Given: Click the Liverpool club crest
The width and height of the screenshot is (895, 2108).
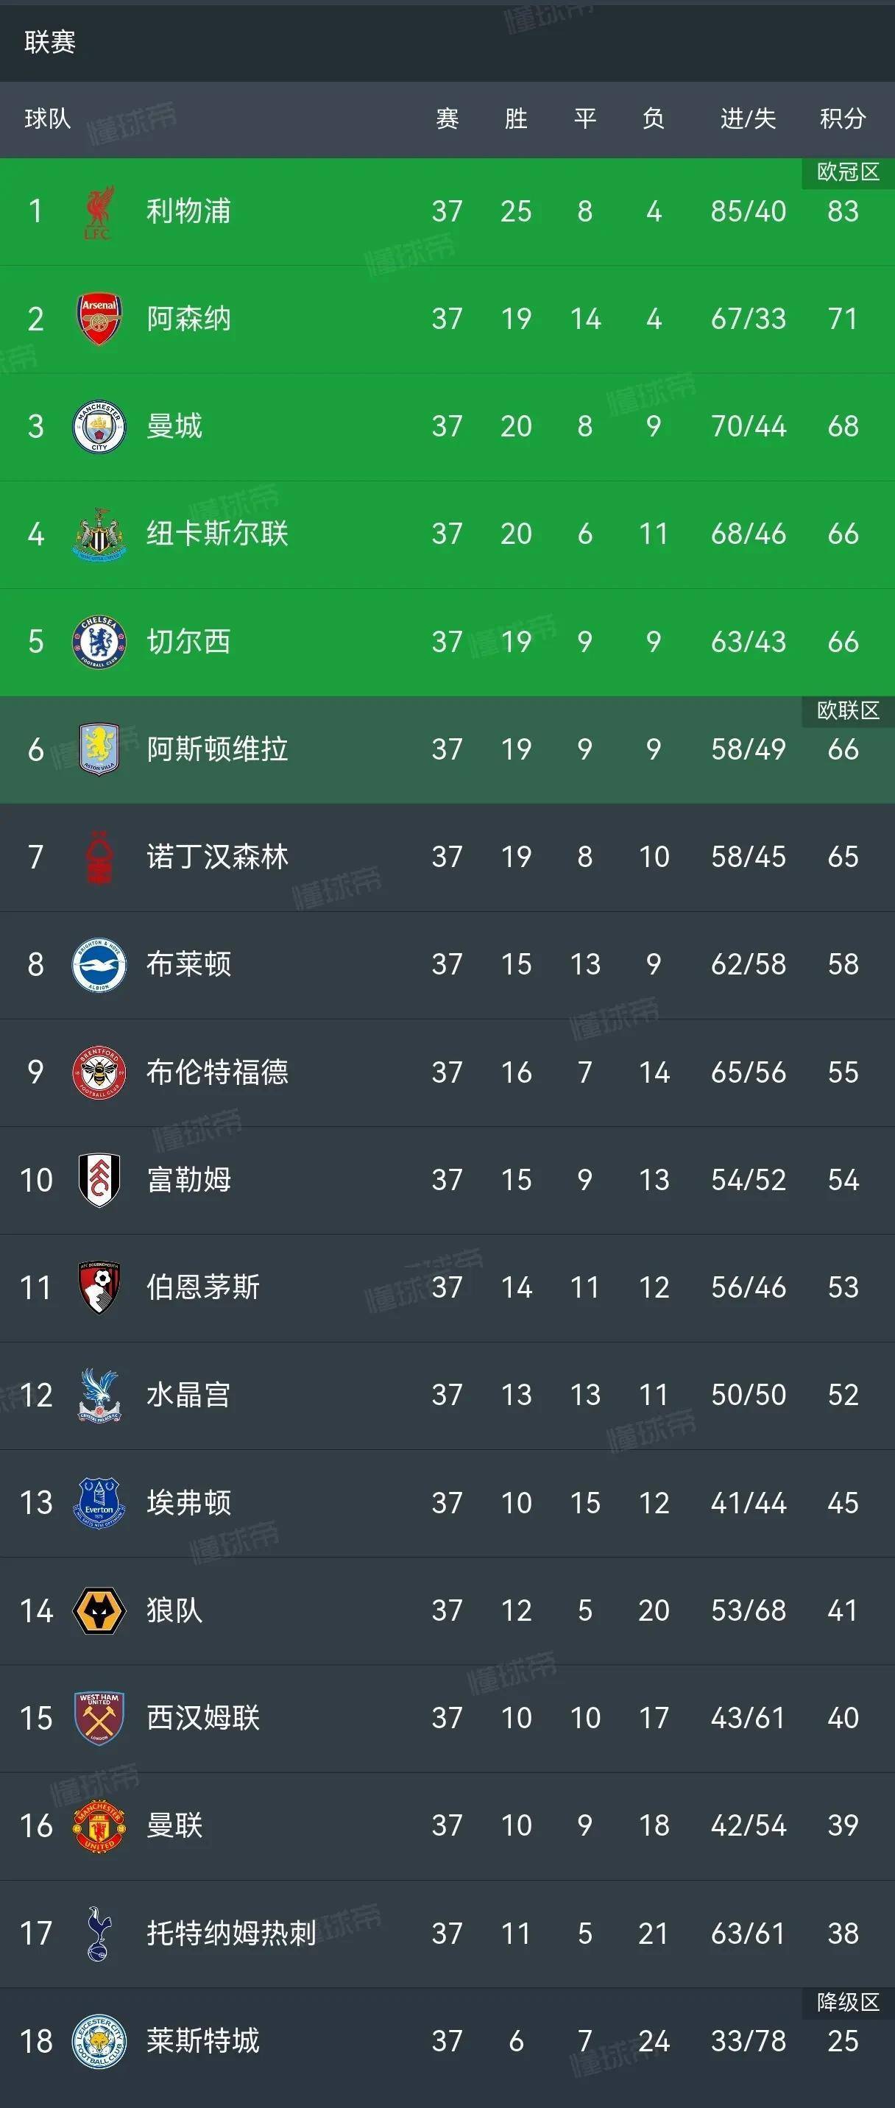Looking at the screenshot, I should click(x=99, y=212).
